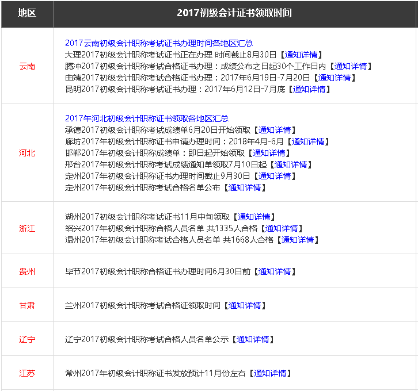Open 通知详情 for the 毕节 entry
Viewport: 418px width, 391px height.
pyautogui.click(x=274, y=271)
